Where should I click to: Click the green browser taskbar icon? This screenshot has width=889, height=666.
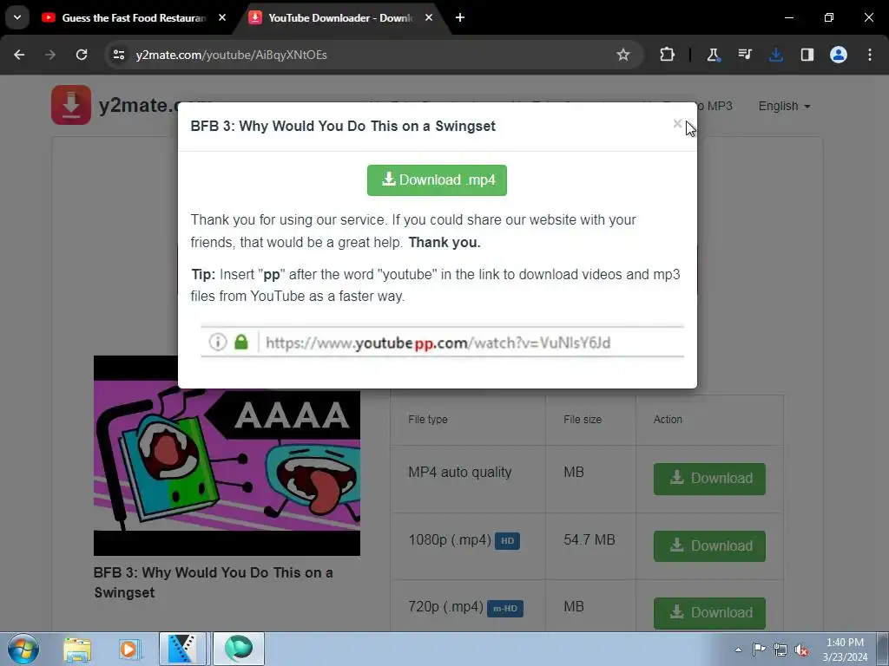coord(238,649)
